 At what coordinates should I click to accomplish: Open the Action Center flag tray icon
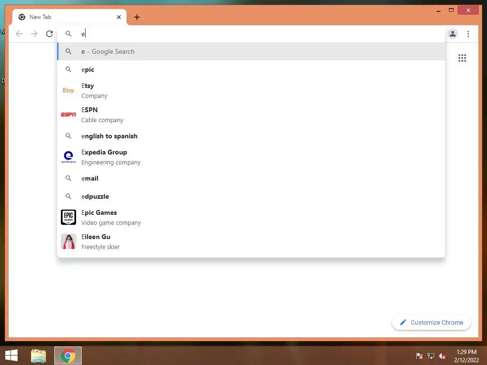pos(419,356)
